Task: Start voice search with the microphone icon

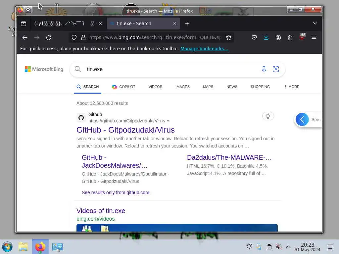Action: pos(264,69)
